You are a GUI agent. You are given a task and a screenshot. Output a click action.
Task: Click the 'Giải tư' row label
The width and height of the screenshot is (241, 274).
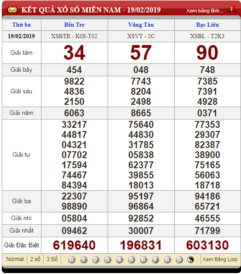coord(21,155)
